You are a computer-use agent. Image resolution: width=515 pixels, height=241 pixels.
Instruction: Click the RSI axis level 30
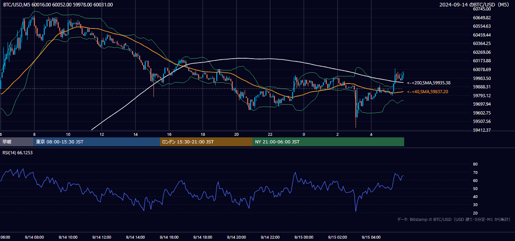[475, 205]
